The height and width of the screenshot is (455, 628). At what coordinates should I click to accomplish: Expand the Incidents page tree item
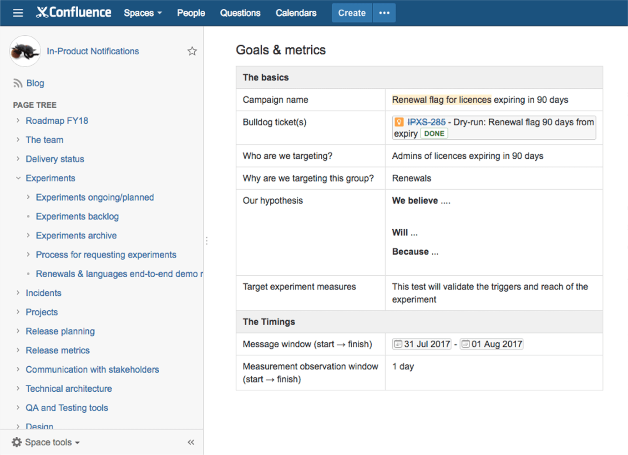[18, 293]
